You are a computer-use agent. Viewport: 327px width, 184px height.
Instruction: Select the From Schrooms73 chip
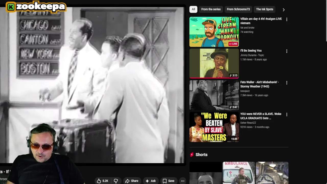pos(238,9)
